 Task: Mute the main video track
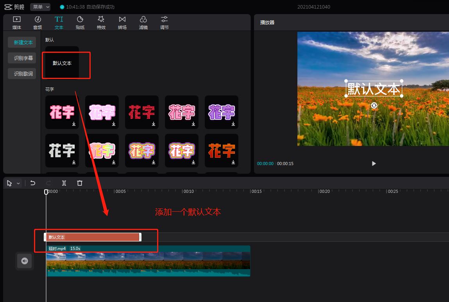click(x=24, y=261)
